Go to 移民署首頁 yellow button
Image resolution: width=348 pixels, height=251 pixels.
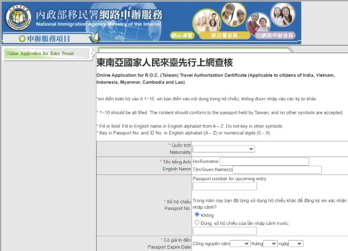(224, 35)
